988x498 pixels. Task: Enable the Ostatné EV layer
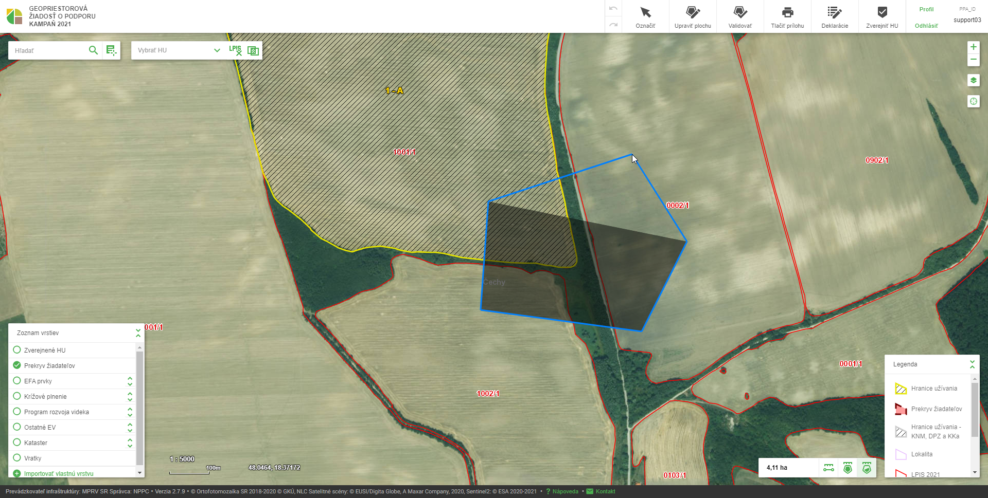coord(17,427)
